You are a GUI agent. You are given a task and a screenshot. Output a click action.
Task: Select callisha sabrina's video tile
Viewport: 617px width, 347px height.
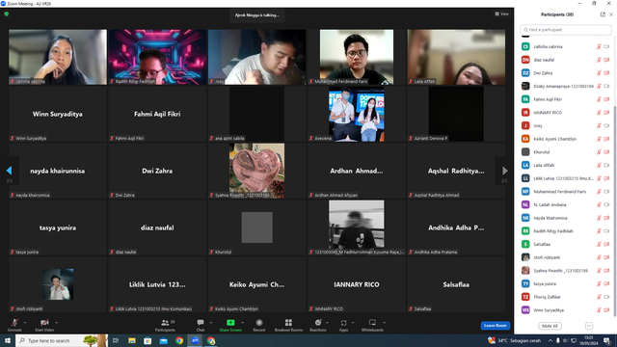[x=58, y=57]
